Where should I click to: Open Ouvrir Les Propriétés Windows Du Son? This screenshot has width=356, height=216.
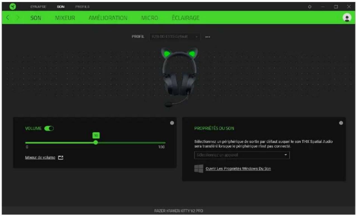[x=238, y=169]
